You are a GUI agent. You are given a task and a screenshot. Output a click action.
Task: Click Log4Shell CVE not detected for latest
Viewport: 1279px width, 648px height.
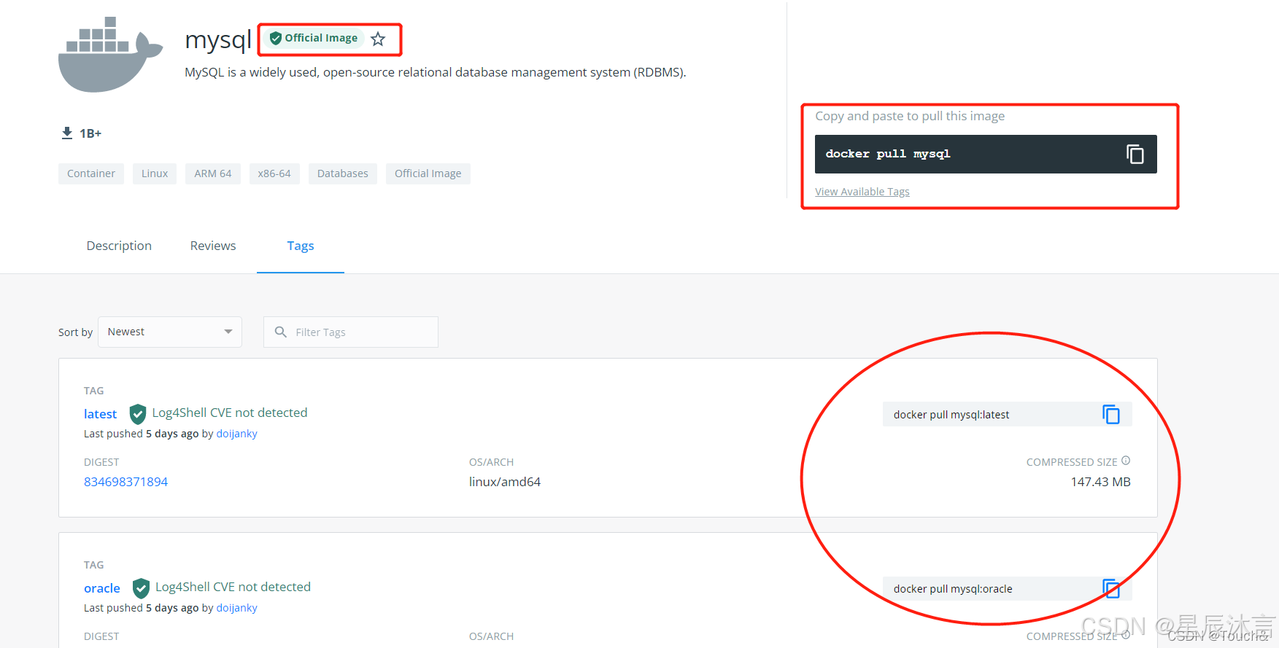pyautogui.click(x=230, y=413)
